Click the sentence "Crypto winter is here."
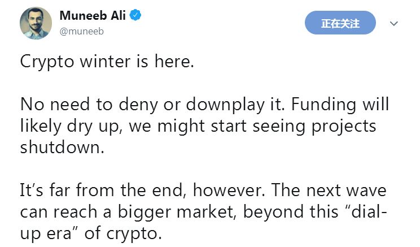420x247 pixels. tap(107, 62)
